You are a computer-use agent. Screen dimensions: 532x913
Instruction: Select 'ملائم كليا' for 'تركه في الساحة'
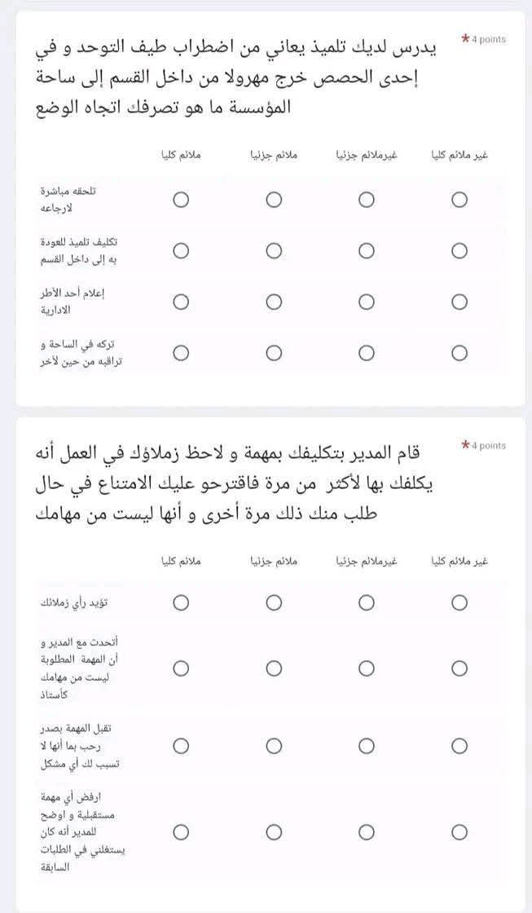click(x=181, y=353)
